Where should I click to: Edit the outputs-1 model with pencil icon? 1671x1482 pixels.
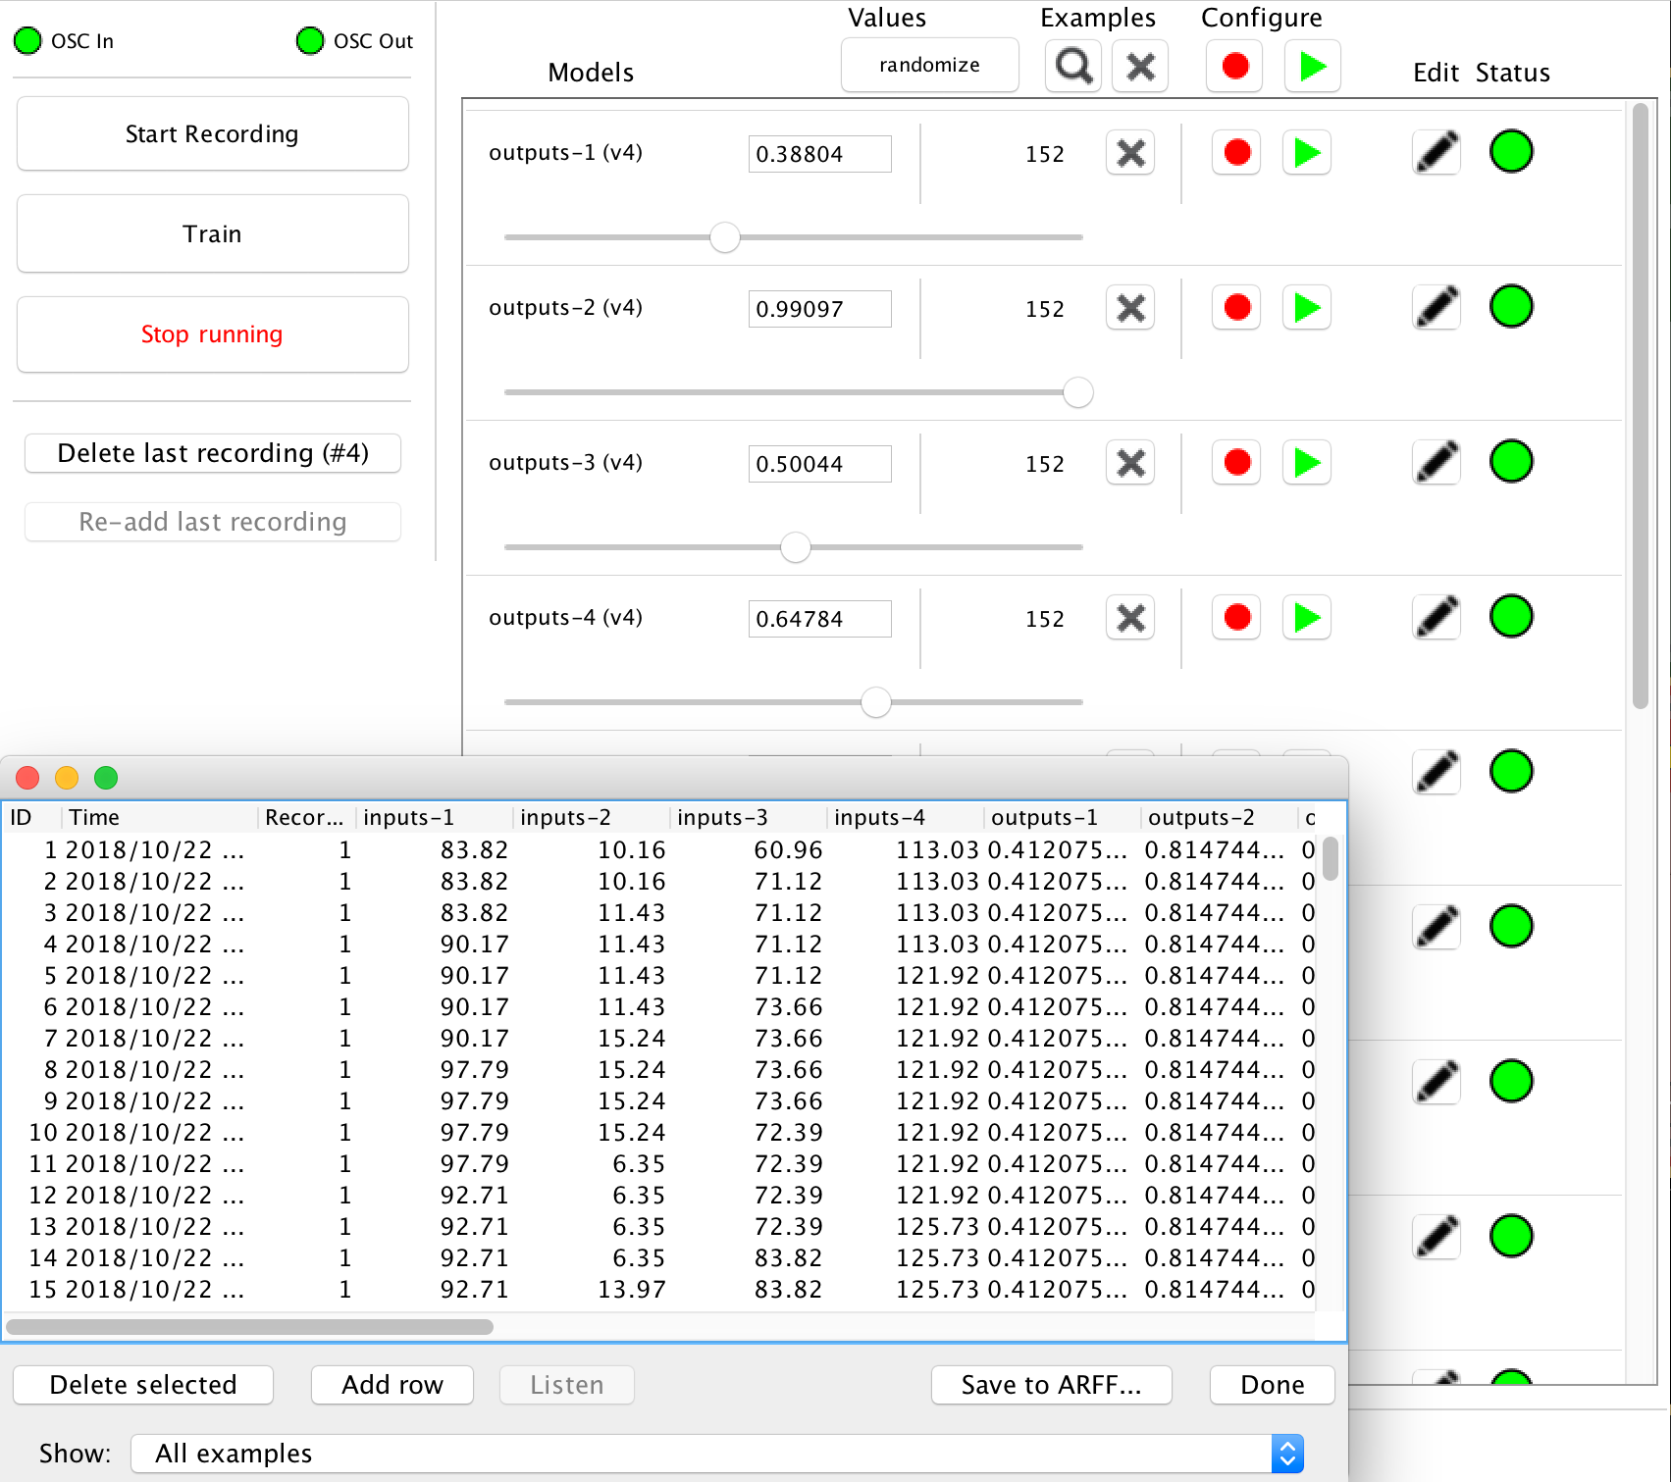click(x=1436, y=153)
